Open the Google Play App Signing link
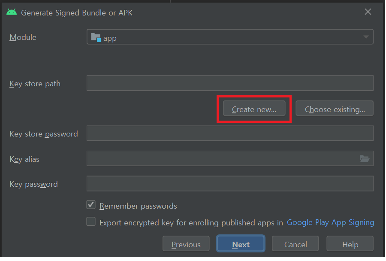The width and height of the screenshot is (386, 261). [330, 222]
